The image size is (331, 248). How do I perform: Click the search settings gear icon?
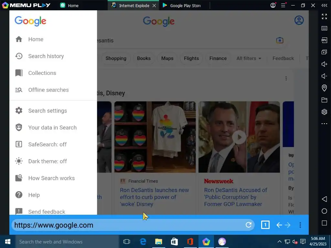19,111
